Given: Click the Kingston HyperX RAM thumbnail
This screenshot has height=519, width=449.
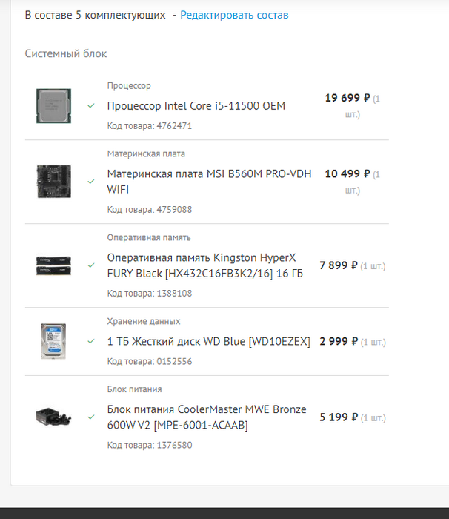Looking at the screenshot, I should [x=54, y=265].
